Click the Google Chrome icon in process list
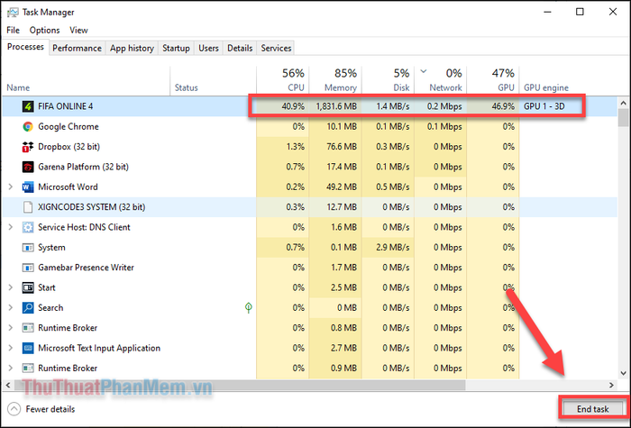The height and width of the screenshot is (428, 631). pos(28,127)
